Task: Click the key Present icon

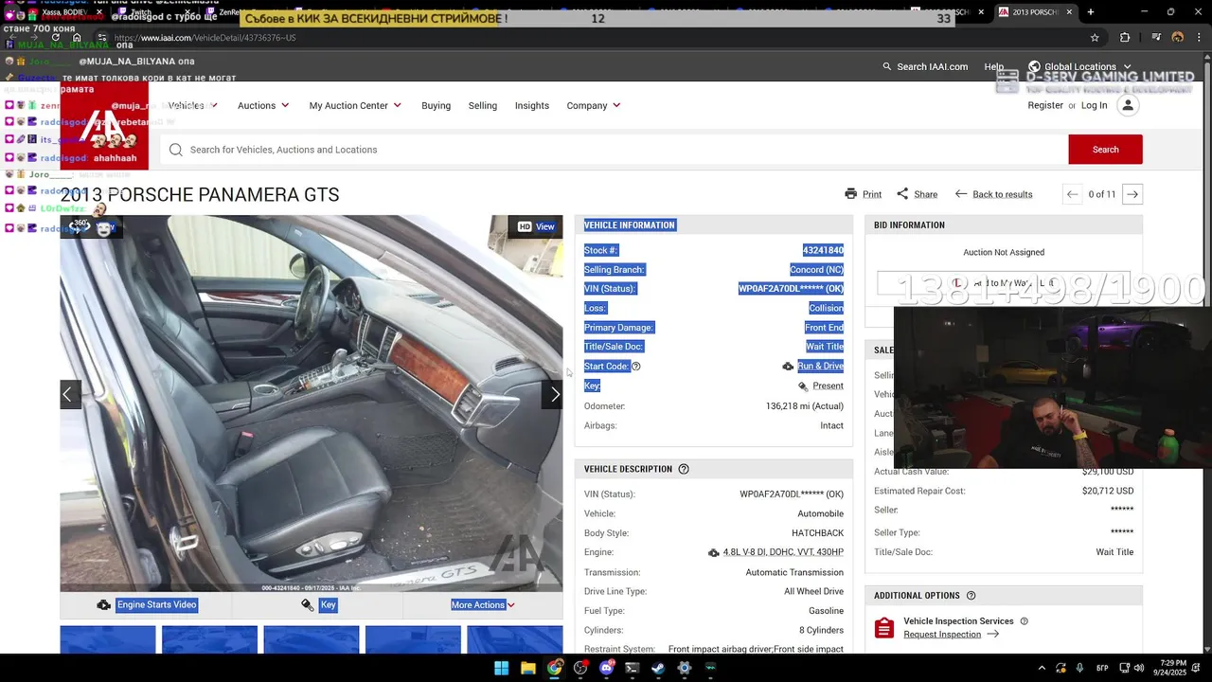Action: pos(803,386)
